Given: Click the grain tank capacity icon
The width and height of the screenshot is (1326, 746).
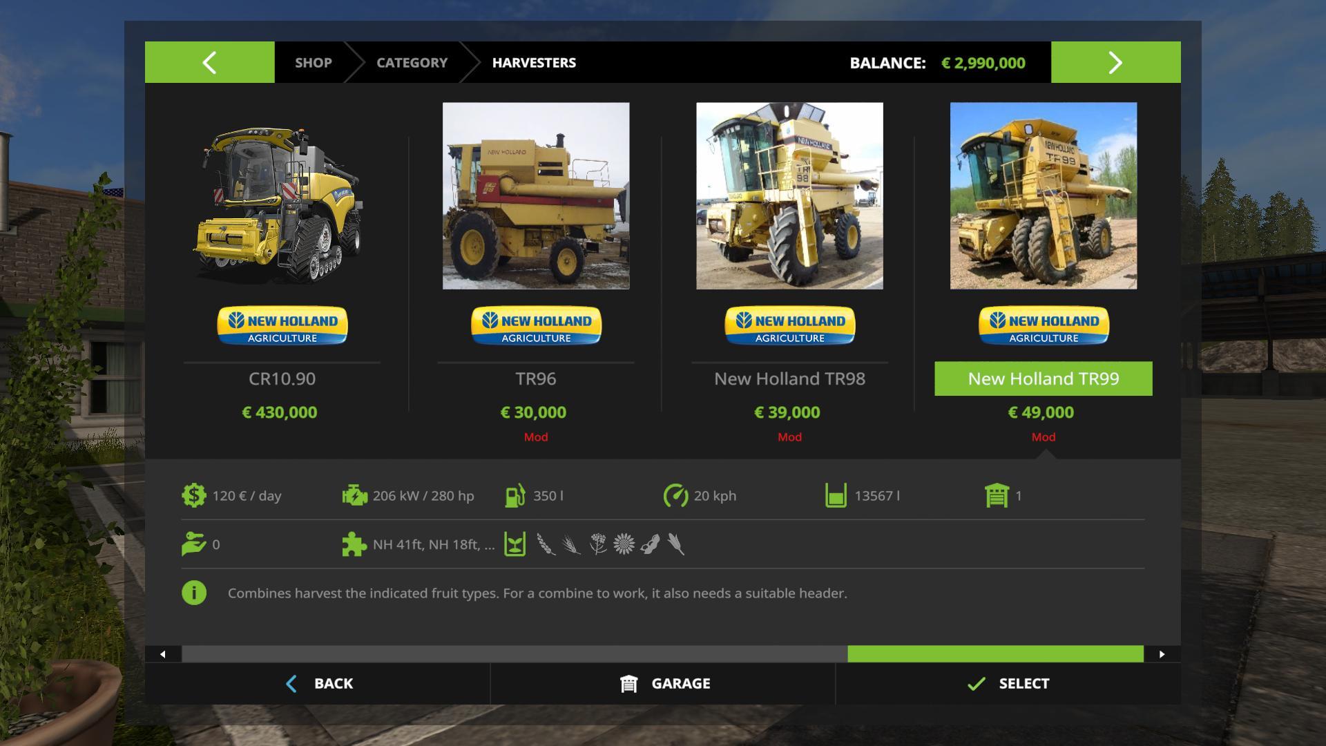Looking at the screenshot, I should tap(836, 495).
